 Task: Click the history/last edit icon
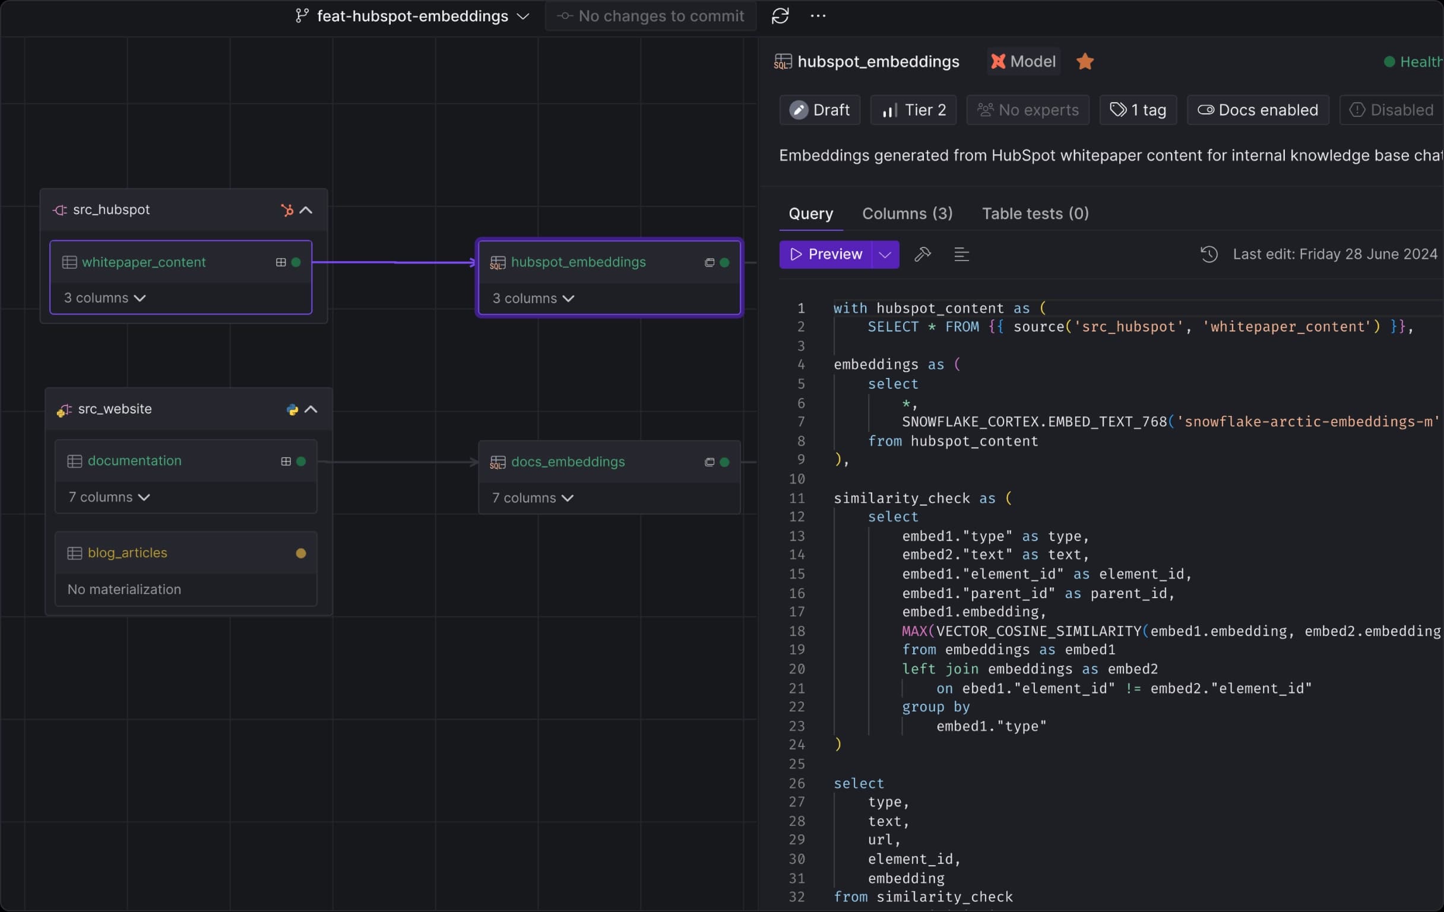point(1209,253)
